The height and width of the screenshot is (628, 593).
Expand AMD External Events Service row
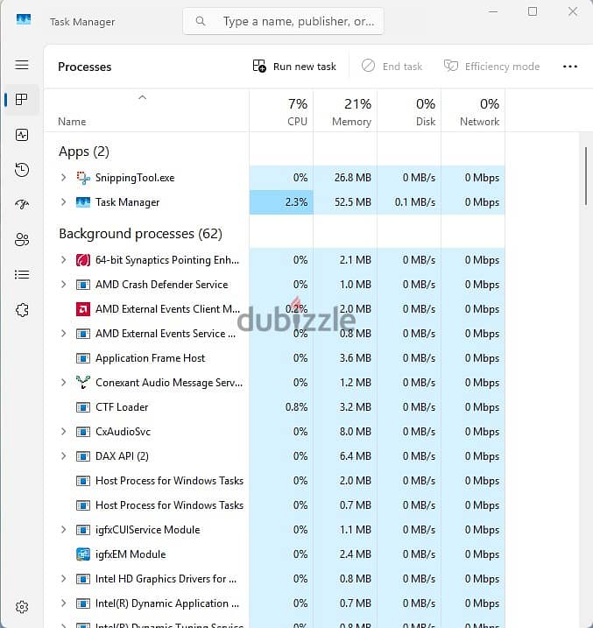[63, 333]
